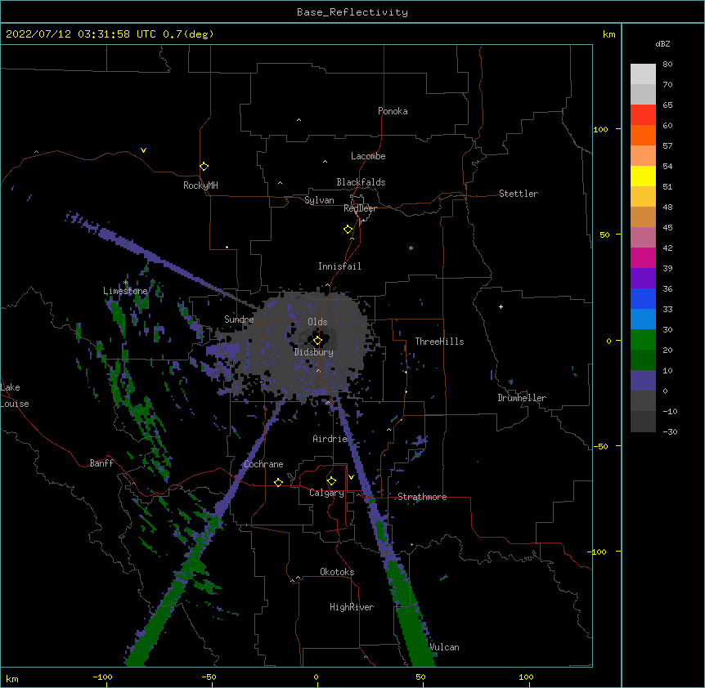Click the white plus marker north of Drumheller

point(501,306)
